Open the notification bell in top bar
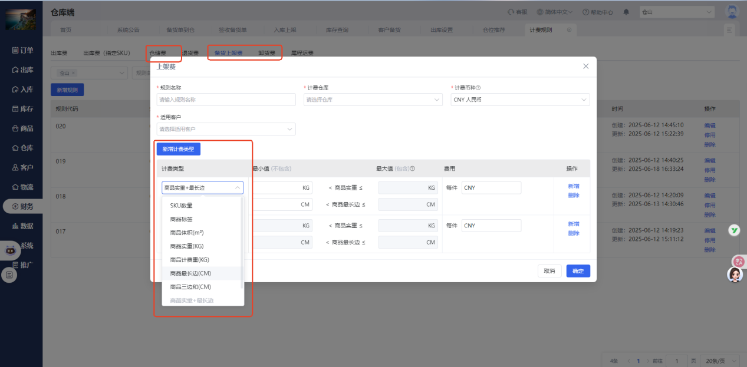Image resolution: width=747 pixels, height=367 pixels. pos(627,11)
